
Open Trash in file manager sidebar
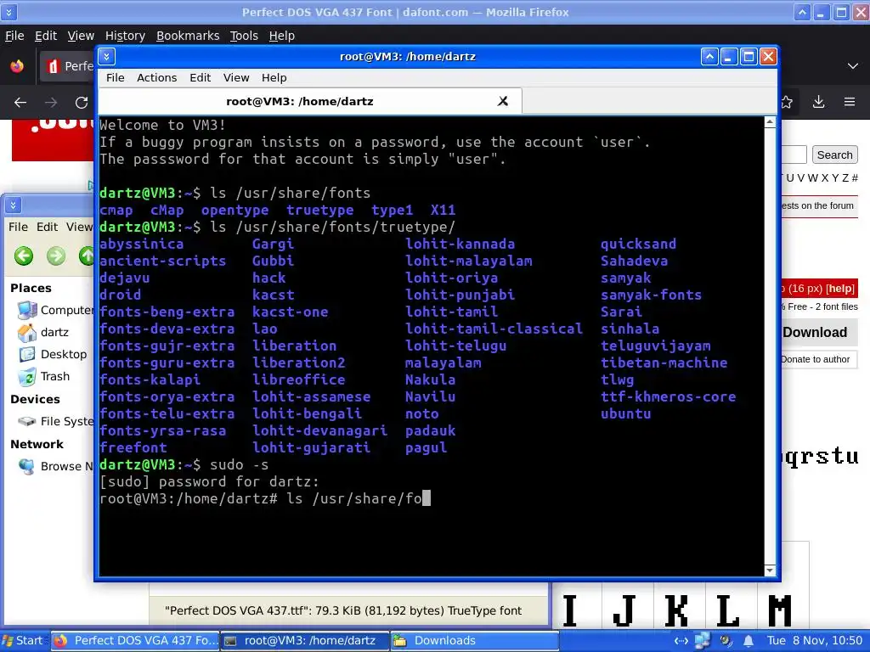point(43,376)
